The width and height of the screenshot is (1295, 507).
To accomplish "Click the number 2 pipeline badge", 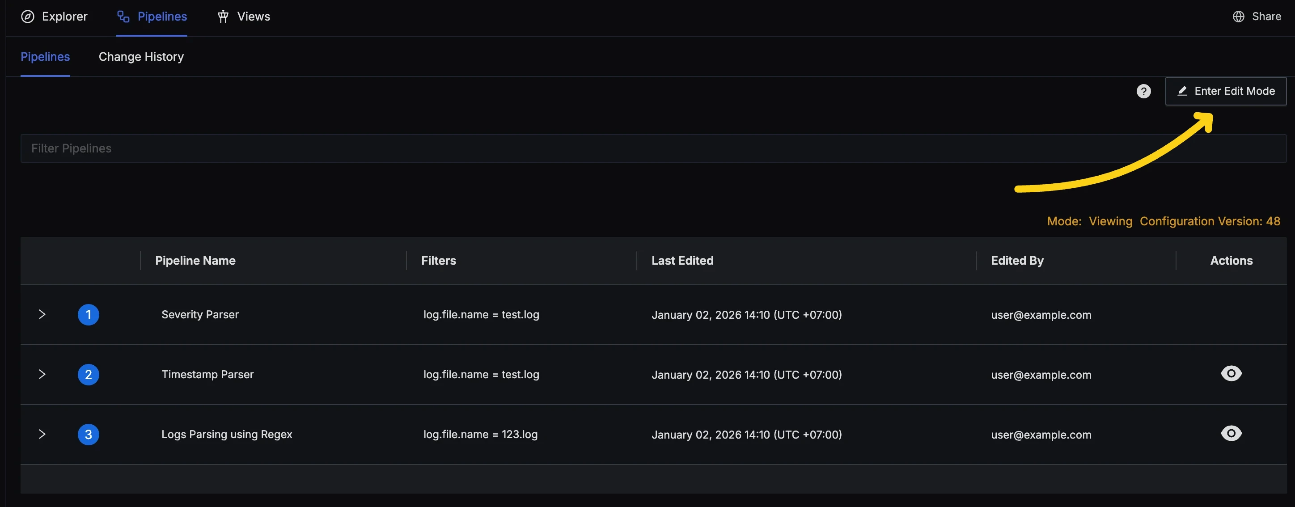I will coord(89,374).
